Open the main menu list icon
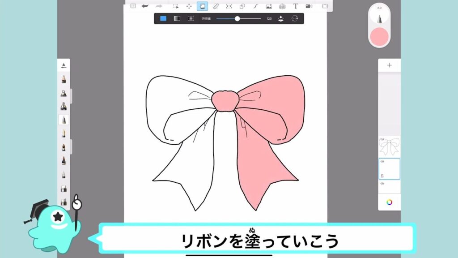The height and width of the screenshot is (258, 458). (133, 6)
